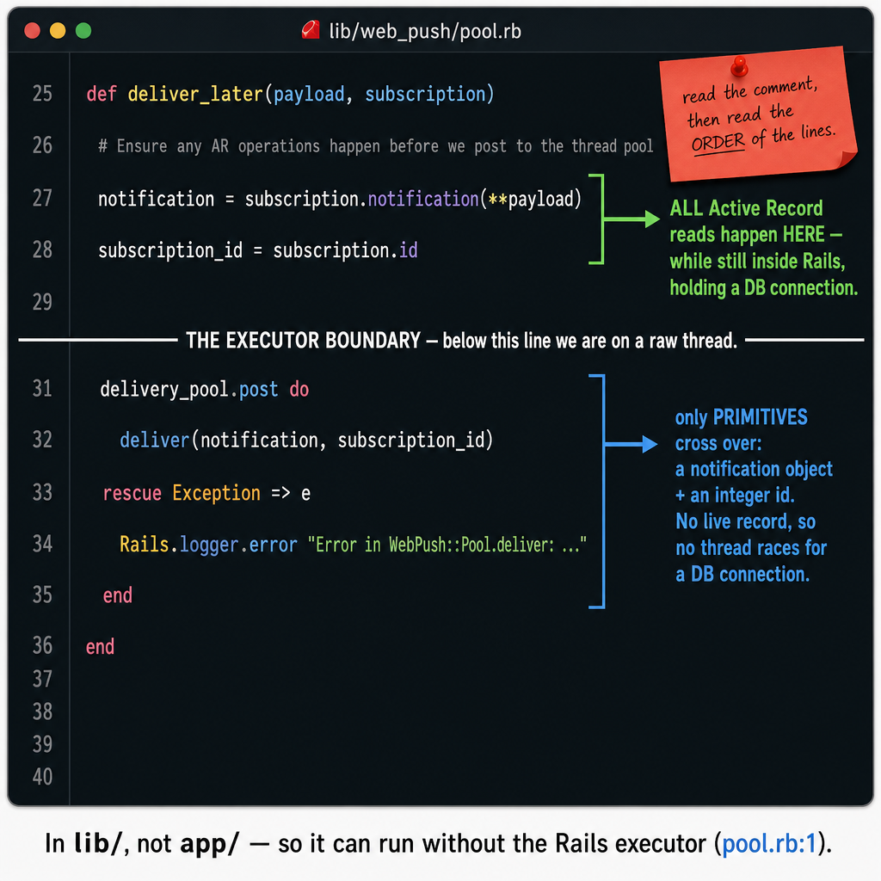Click the 'rescue' keyword on line 33
881x881 pixels.
pyautogui.click(x=132, y=493)
